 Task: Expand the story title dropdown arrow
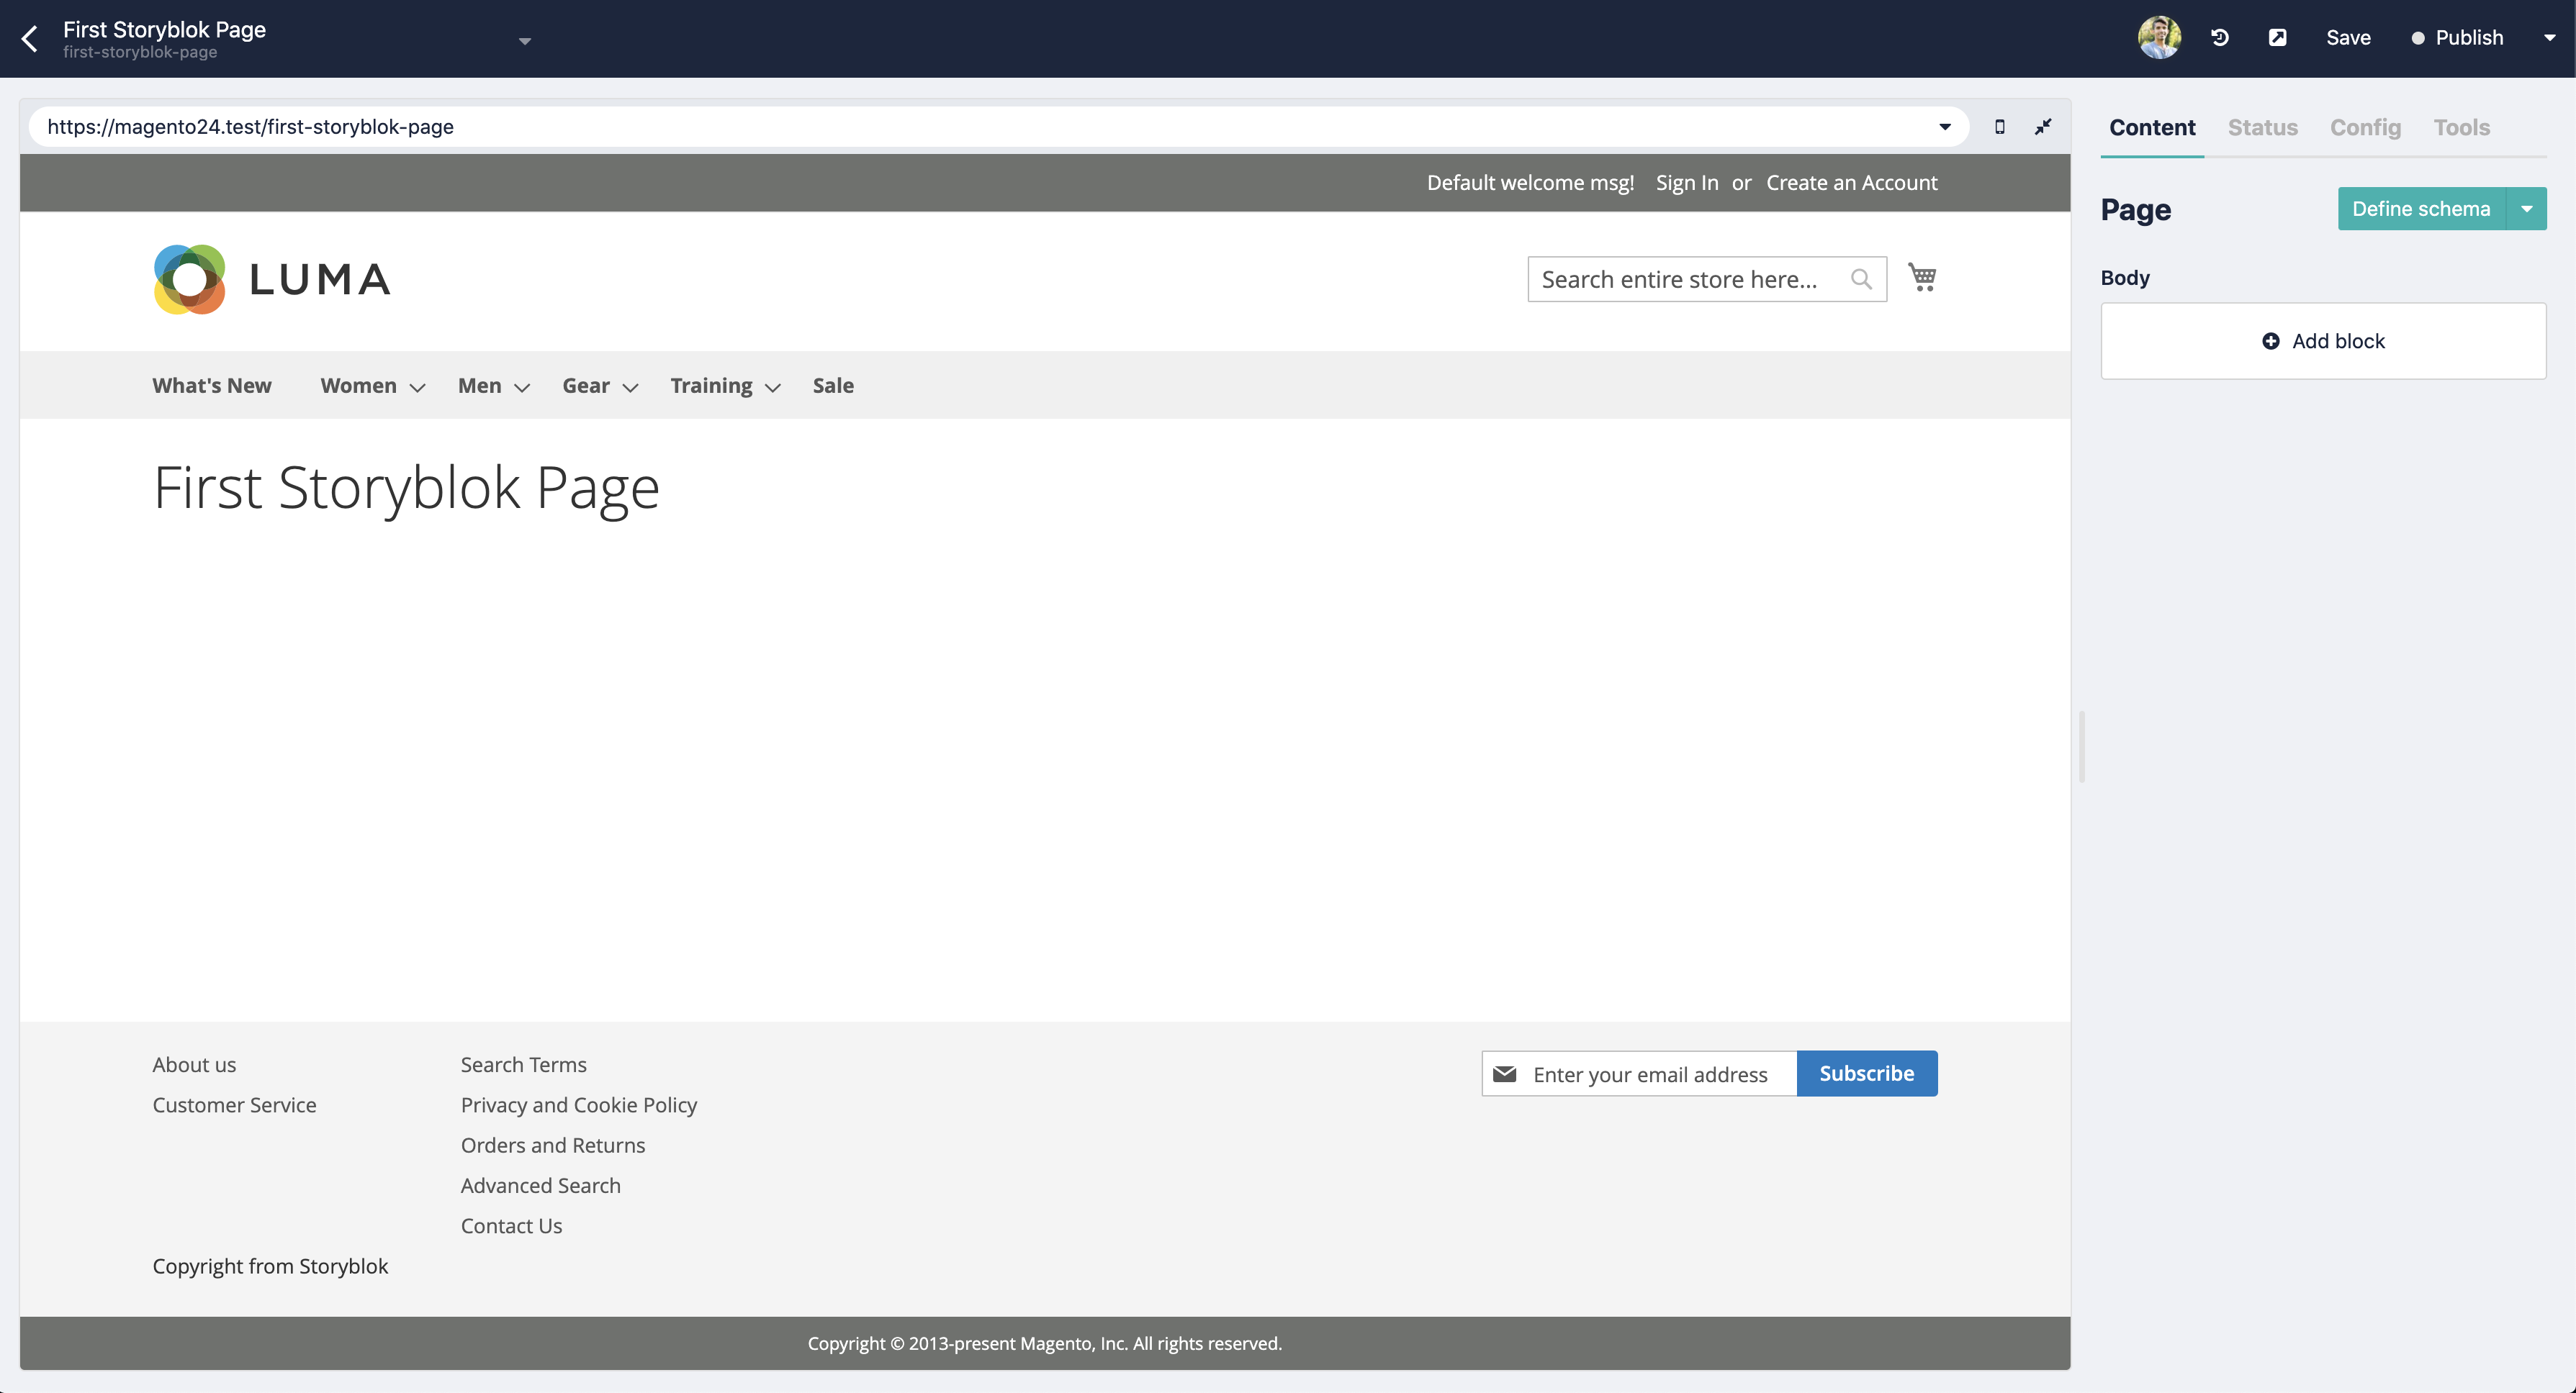click(525, 41)
